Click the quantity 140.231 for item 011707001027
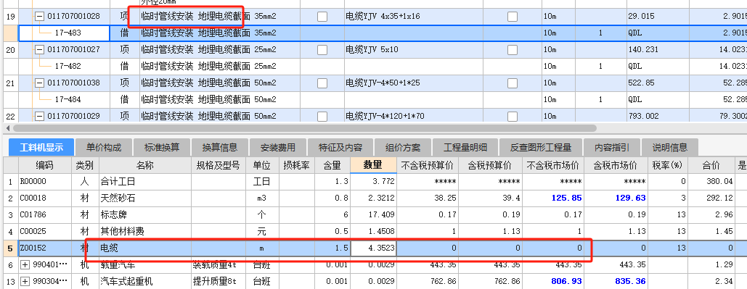This screenshot has width=747, height=289. click(643, 50)
